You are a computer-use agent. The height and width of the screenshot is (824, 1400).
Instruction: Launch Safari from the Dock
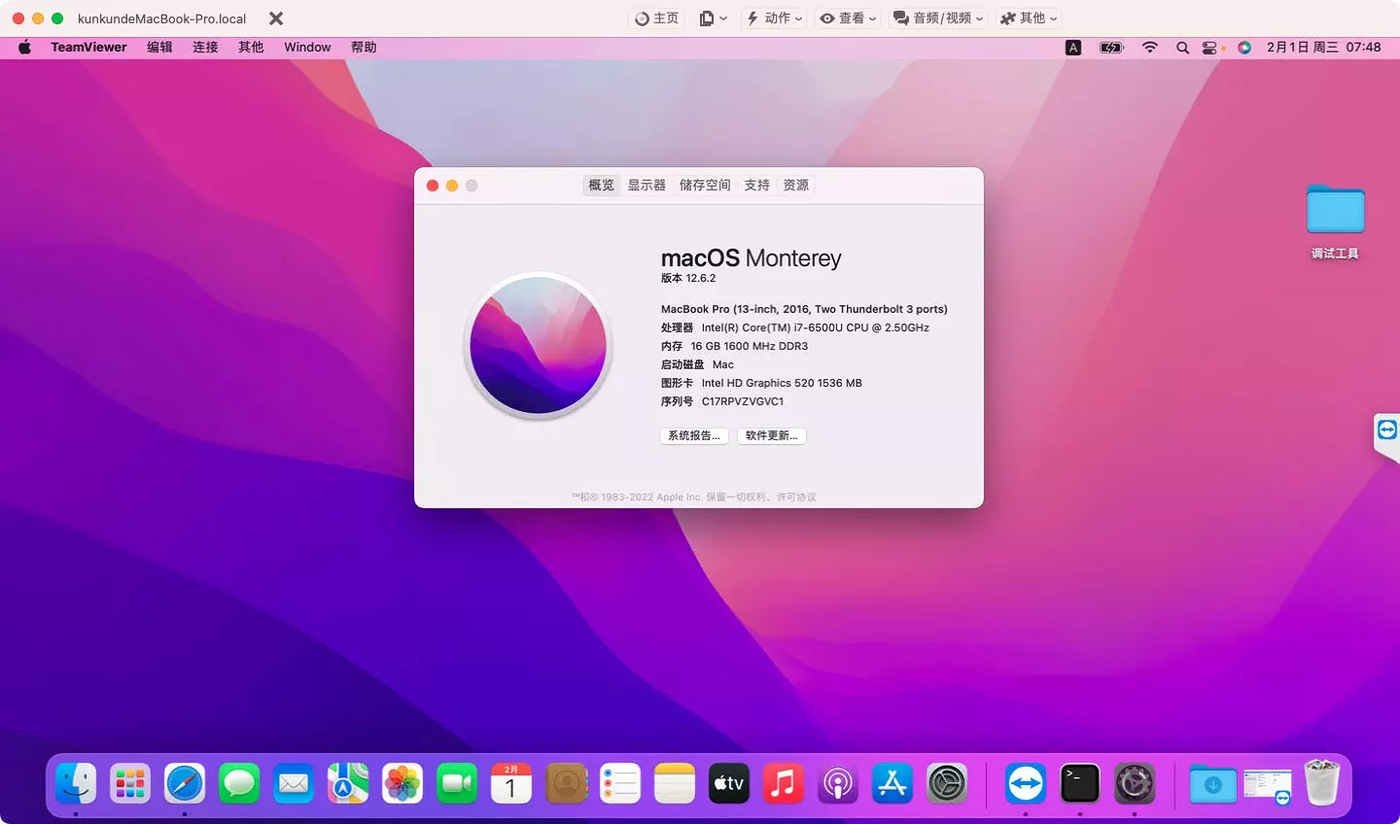pos(185,783)
